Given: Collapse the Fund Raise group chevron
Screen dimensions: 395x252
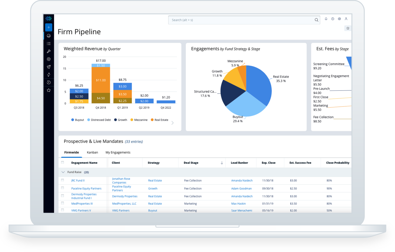Looking at the screenshot, I should pos(63,172).
